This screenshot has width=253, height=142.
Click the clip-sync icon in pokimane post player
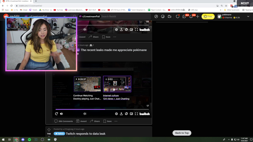[x=126, y=114]
